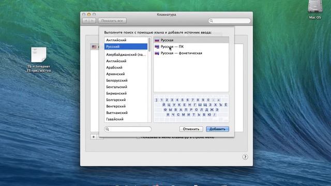The image size is (331, 186).
Task: Select the ТБ + Інтернет desktop file
Action: click(39, 60)
